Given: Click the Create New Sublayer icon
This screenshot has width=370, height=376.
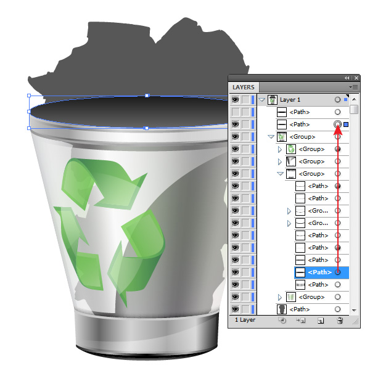Looking at the screenshot, I should click(301, 321).
